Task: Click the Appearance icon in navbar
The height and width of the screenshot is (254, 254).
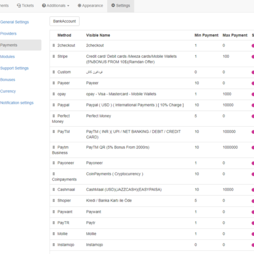Action: tap(79, 5)
